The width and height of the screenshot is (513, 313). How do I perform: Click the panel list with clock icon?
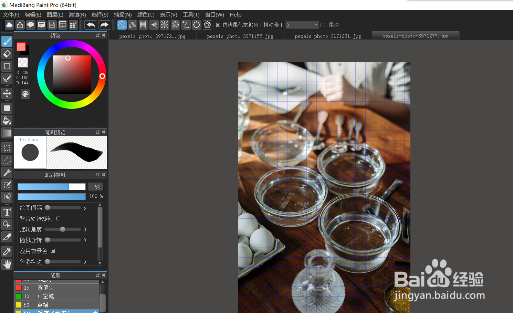tap(63, 25)
